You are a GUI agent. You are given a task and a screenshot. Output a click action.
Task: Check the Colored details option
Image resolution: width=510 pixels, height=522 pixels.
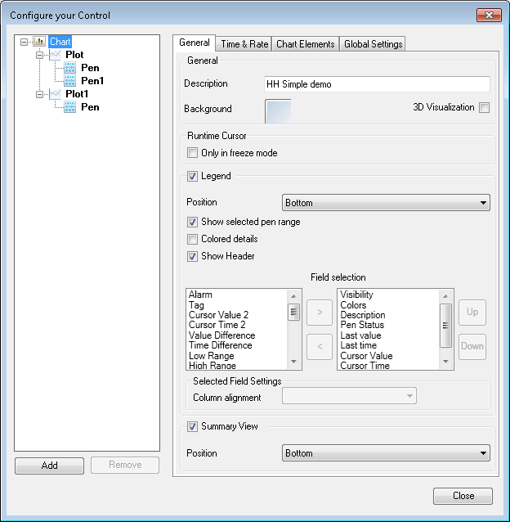[193, 239]
